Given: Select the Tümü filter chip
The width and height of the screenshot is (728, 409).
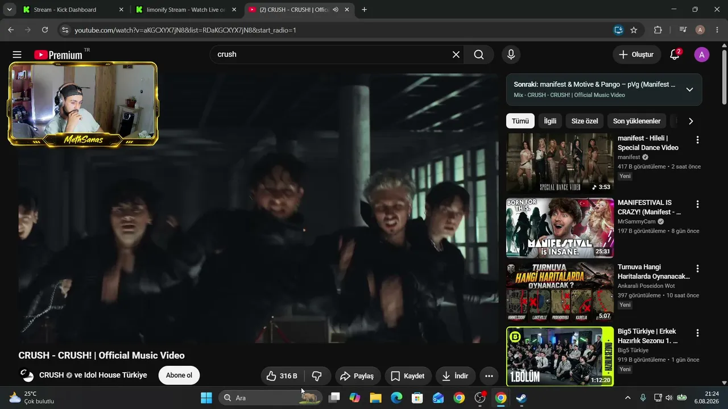Looking at the screenshot, I should (520, 121).
